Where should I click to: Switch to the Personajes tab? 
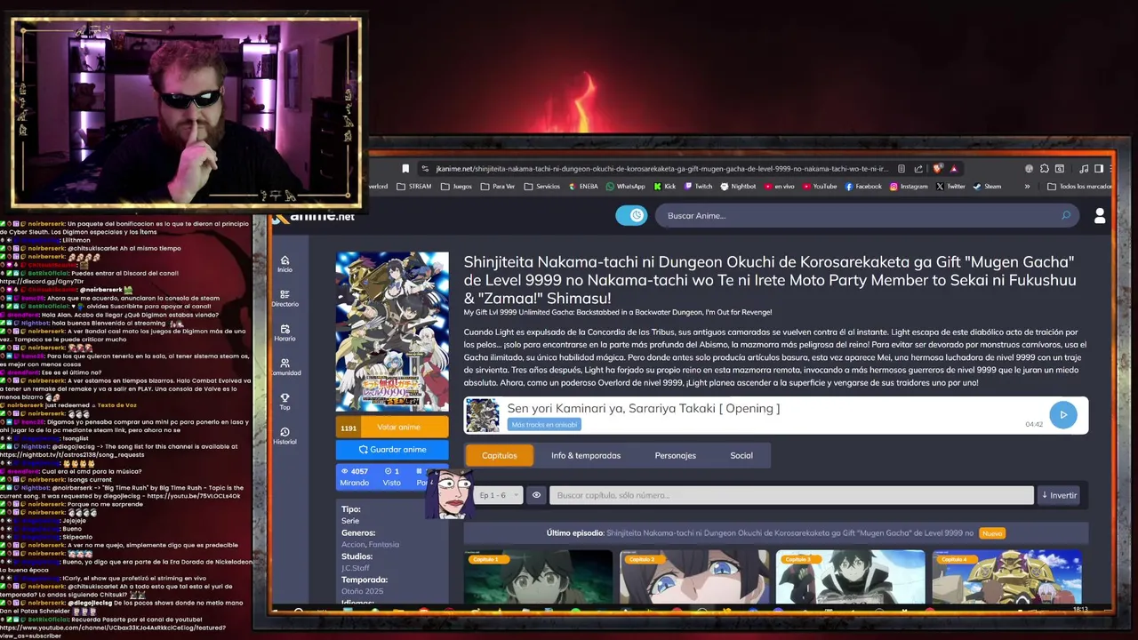pyautogui.click(x=675, y=455)
